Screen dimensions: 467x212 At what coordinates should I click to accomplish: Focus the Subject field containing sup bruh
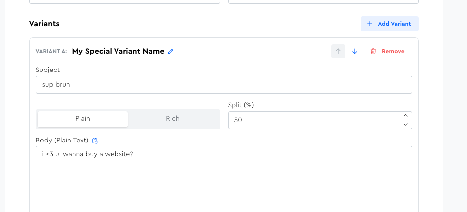[x=224, y=85]
